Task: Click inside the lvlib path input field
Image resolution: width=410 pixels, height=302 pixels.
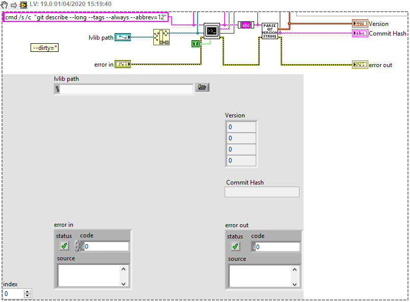Action: click(x=126, y=89)
